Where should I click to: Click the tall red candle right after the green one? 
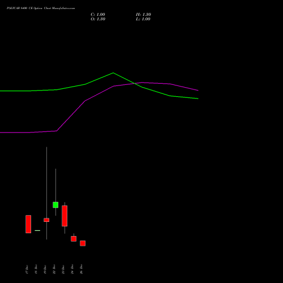coord(65,216)
